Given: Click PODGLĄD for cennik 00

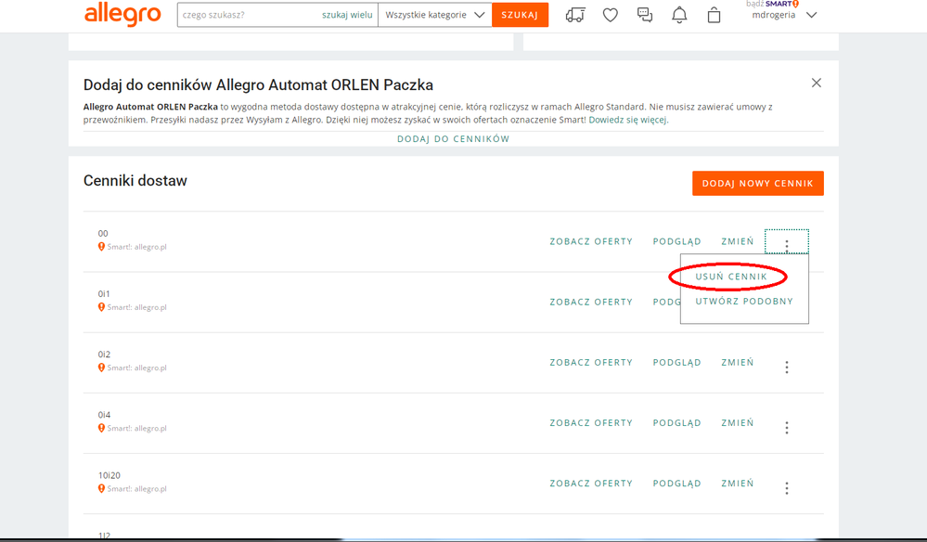Looking at the screenshot, I should click(x=676, y=241).
